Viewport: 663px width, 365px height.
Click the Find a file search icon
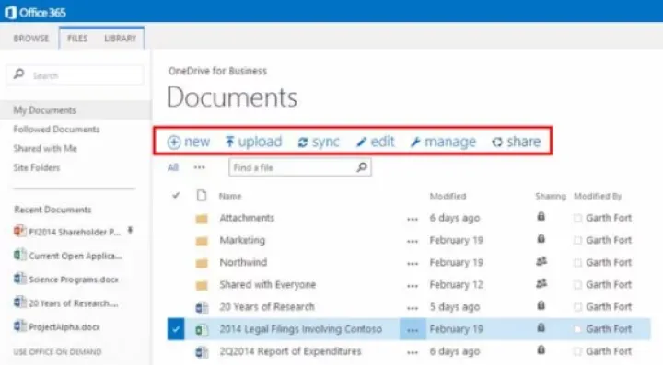(362, 167)
